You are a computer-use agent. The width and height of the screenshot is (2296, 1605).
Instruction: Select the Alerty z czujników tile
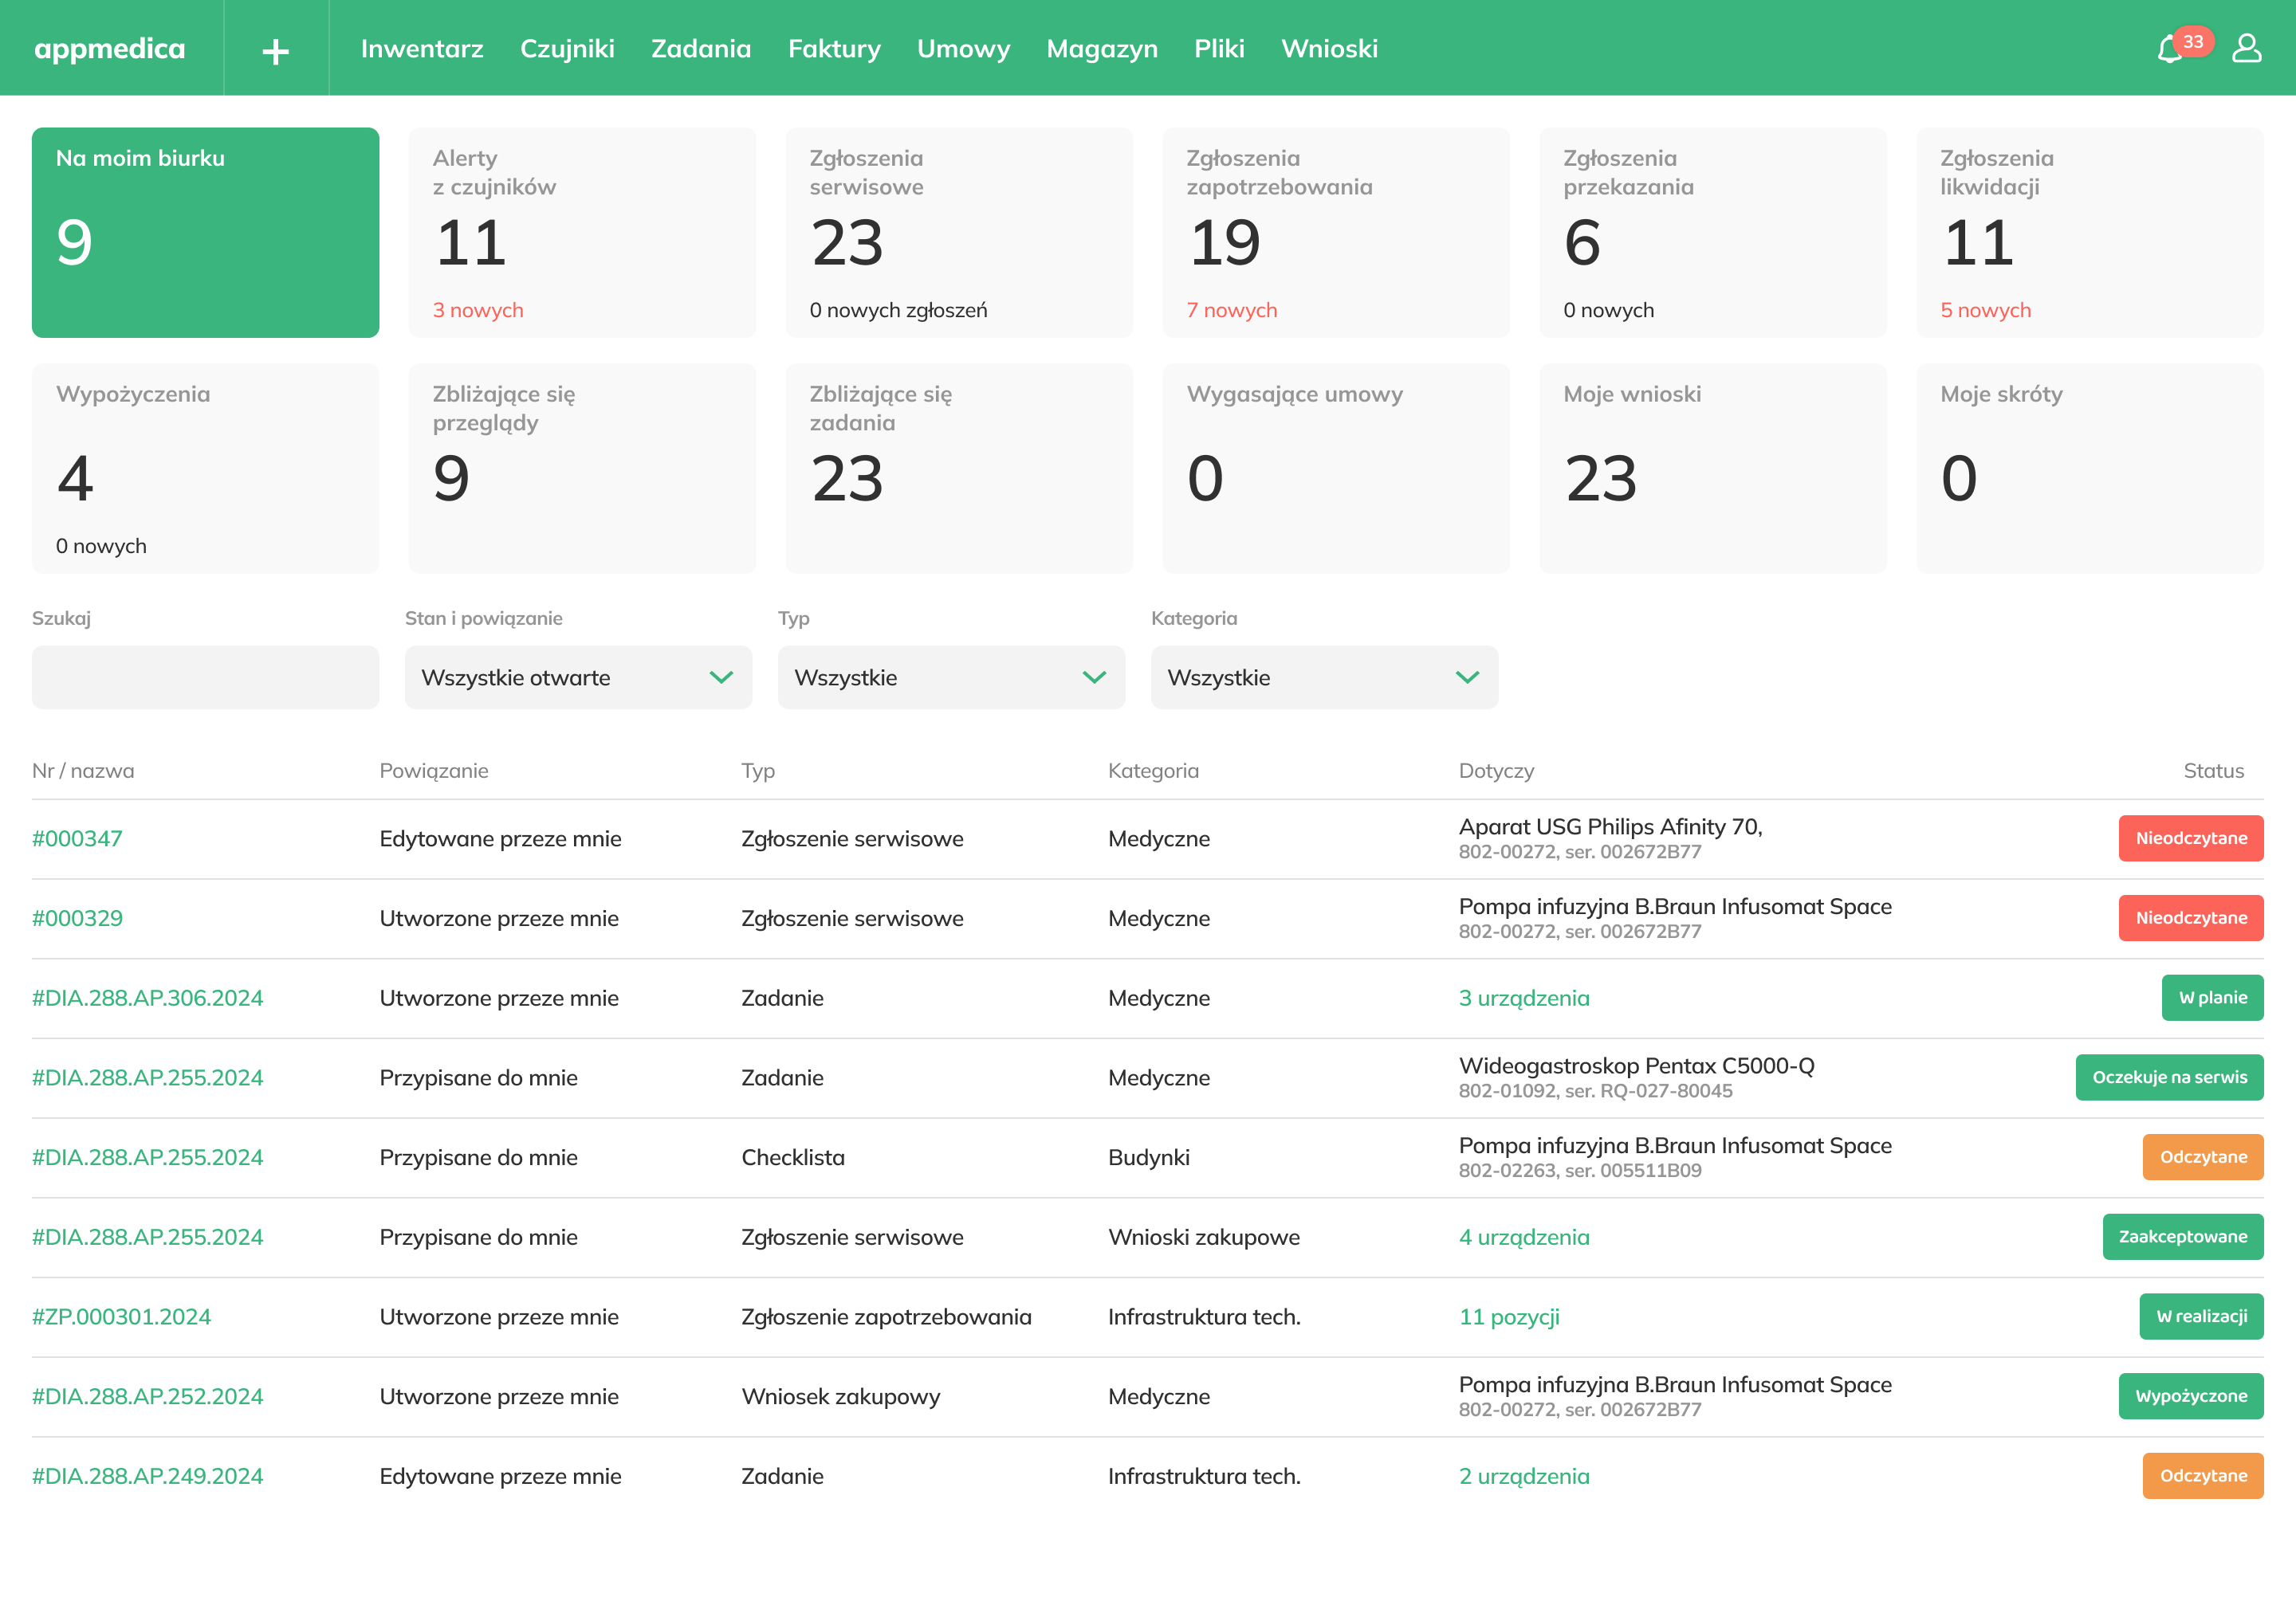[x=582, y=232]
